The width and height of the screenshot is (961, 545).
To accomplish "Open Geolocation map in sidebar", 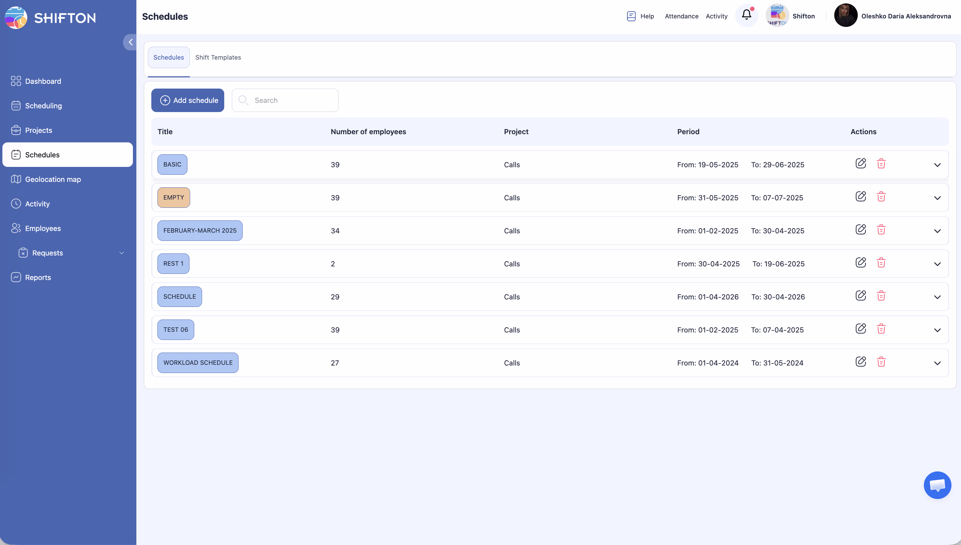I will coord(53,179).
